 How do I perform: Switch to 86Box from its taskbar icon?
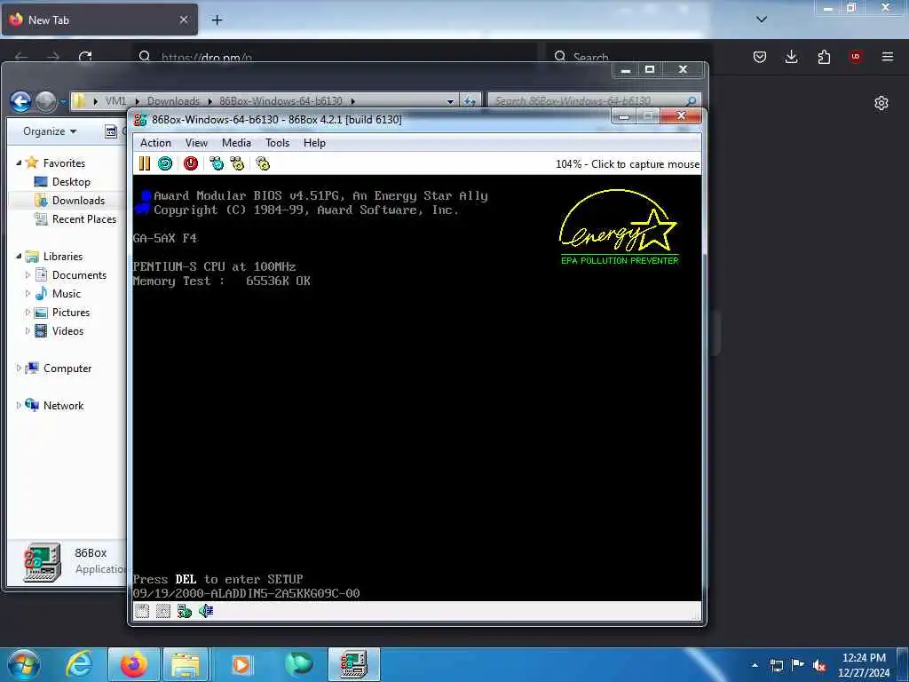353,664
